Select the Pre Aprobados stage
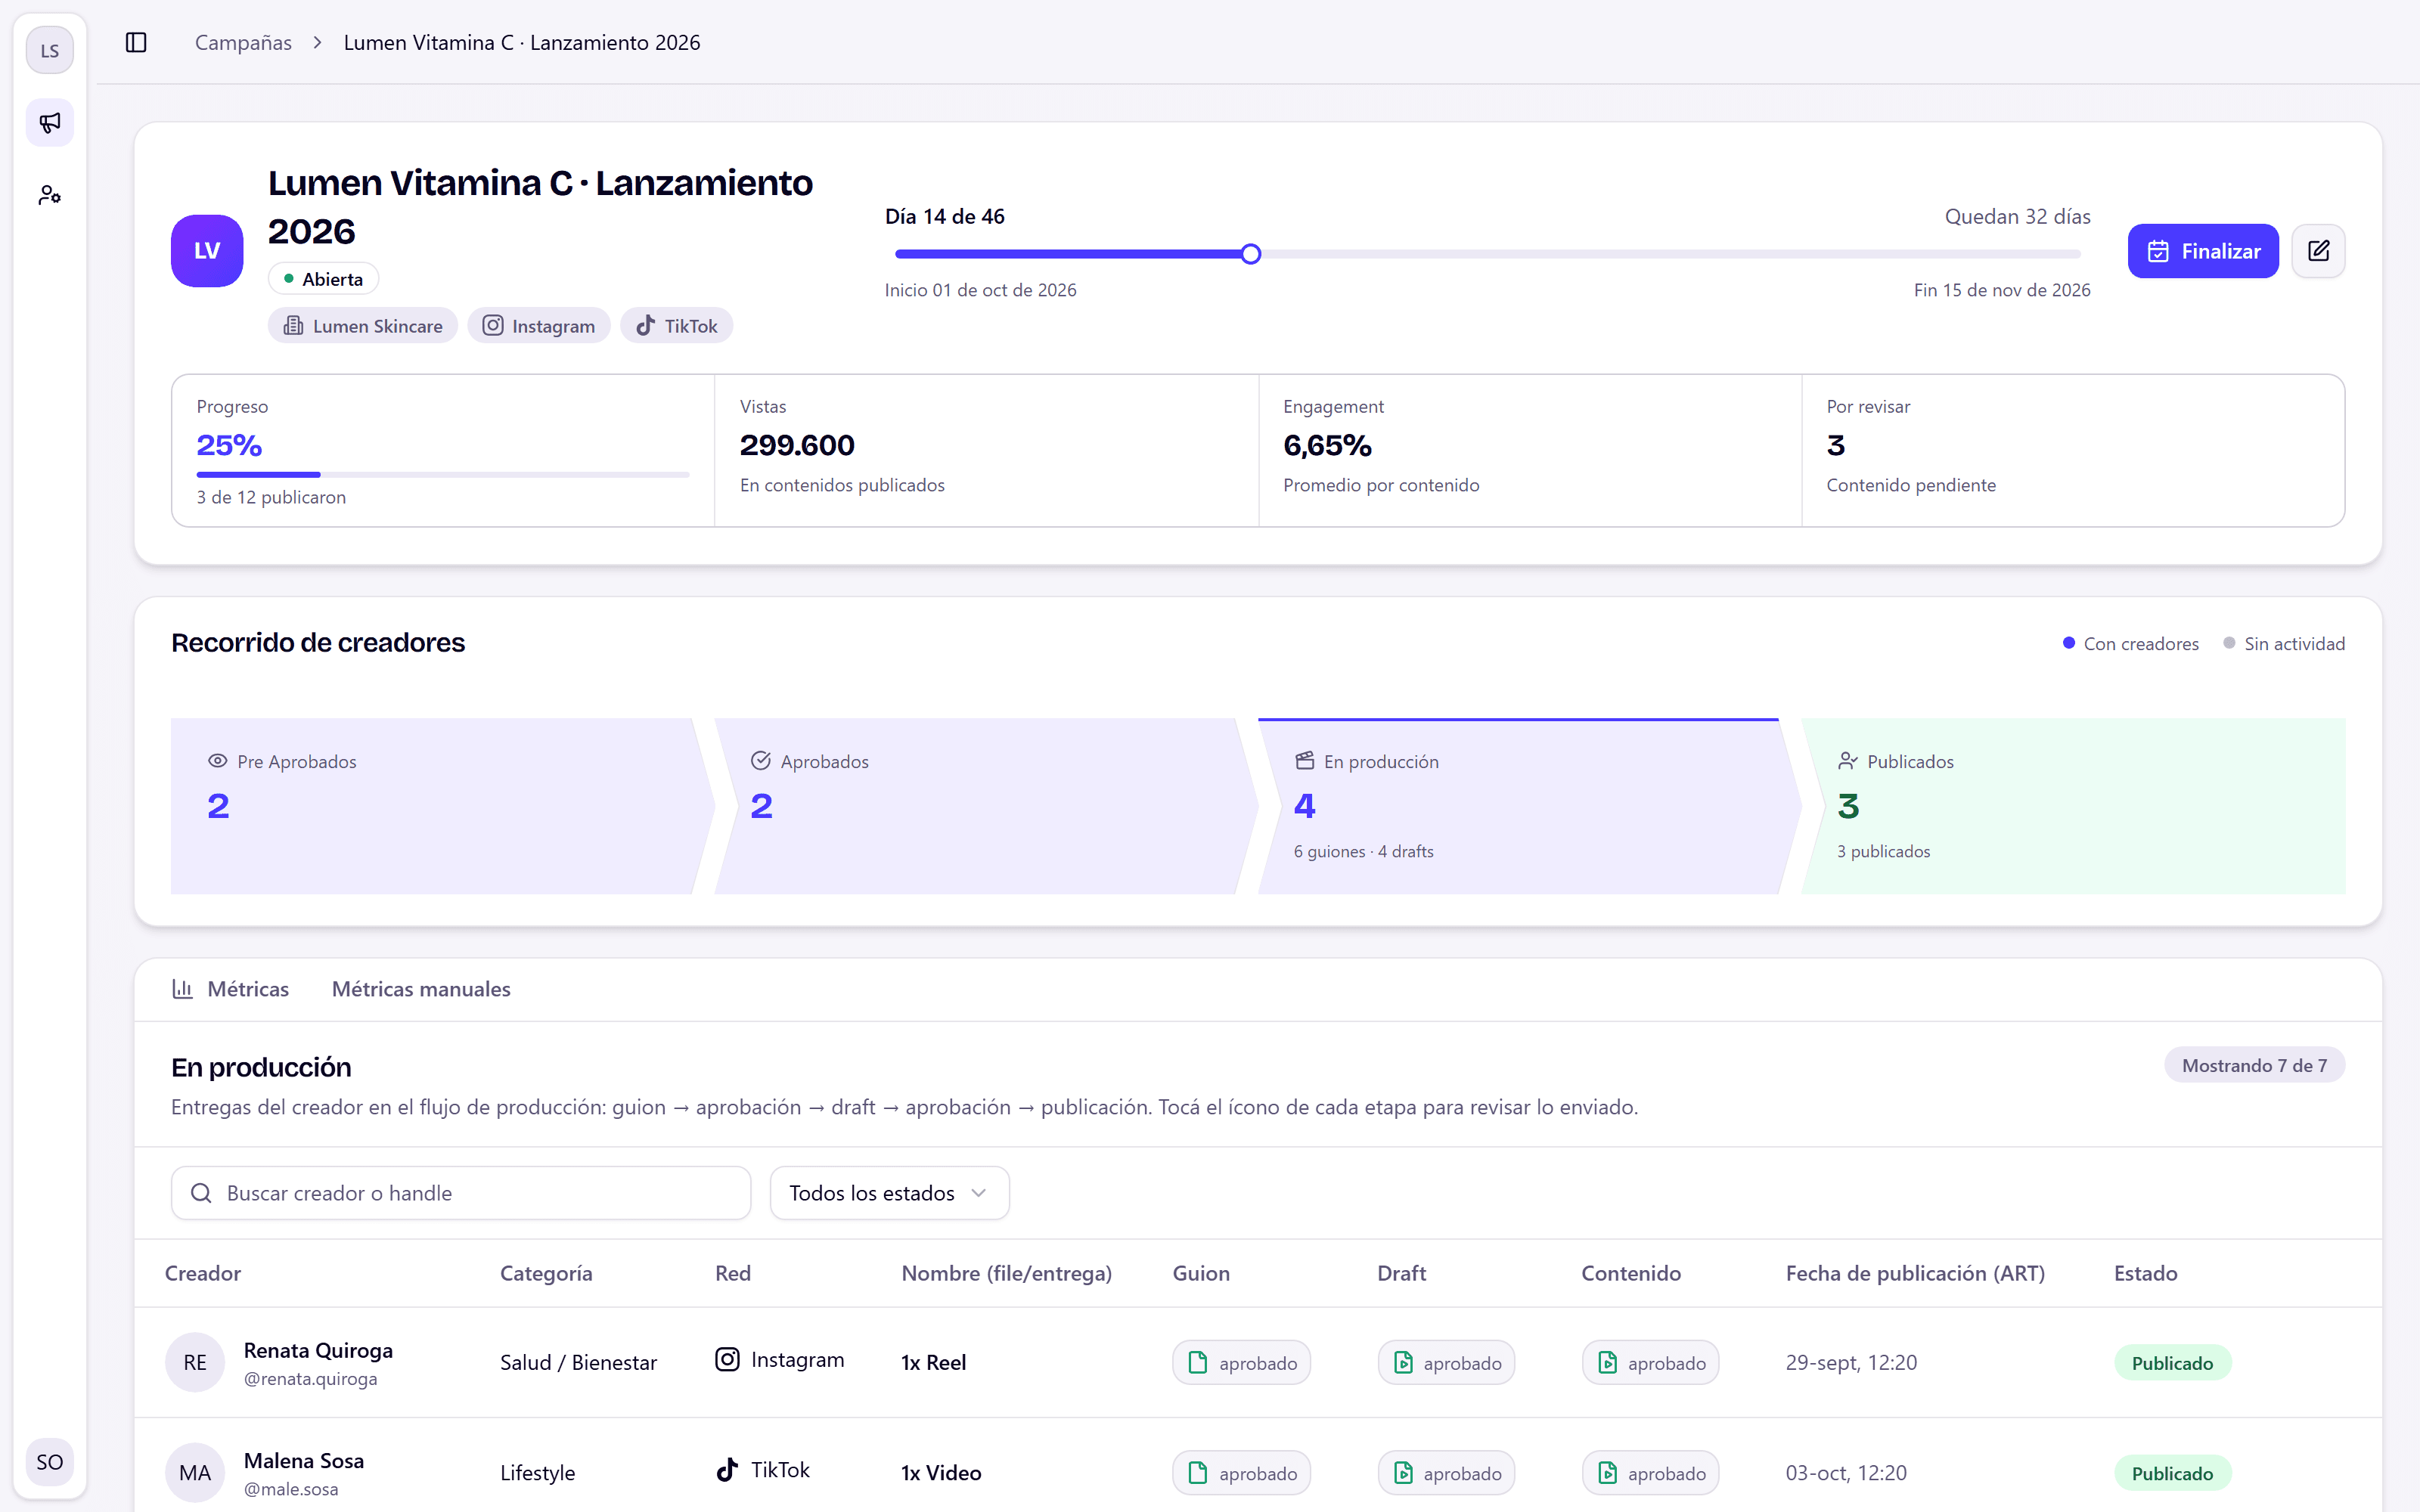This screenshot has width=2420, height=1512. pyautogui.click(x=442, y=806)
